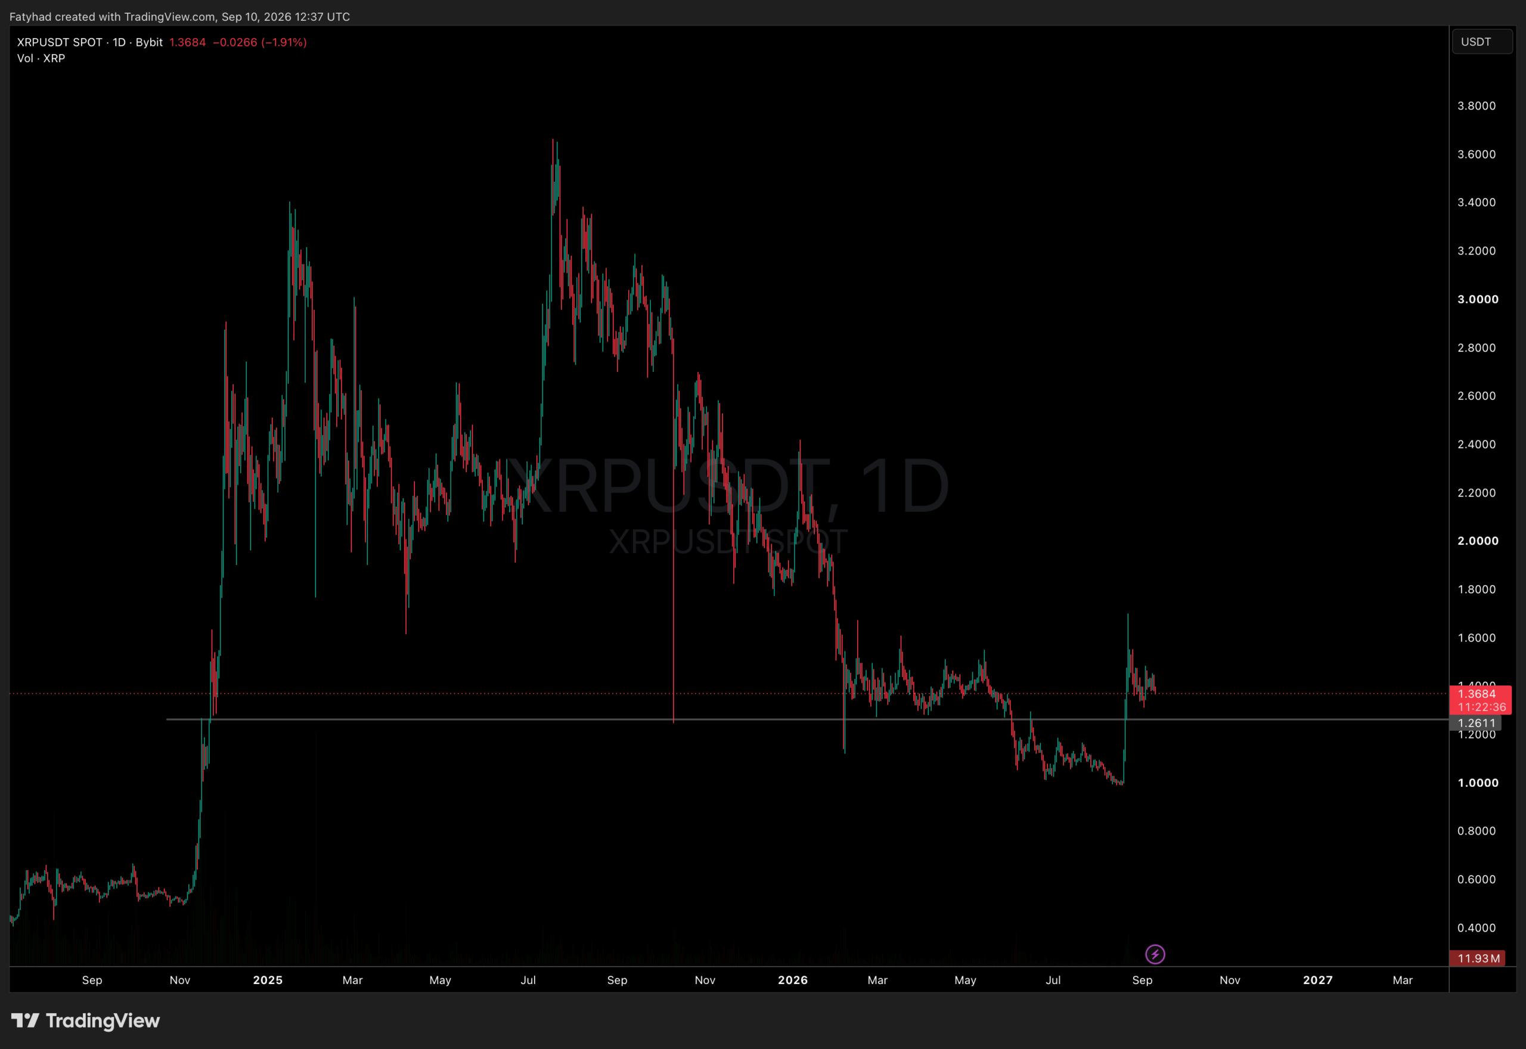The height and width of the screenshot is (1049, 1526).
Task: Click the 2.4000 price axis label
Action: [x=1476, y=444]
